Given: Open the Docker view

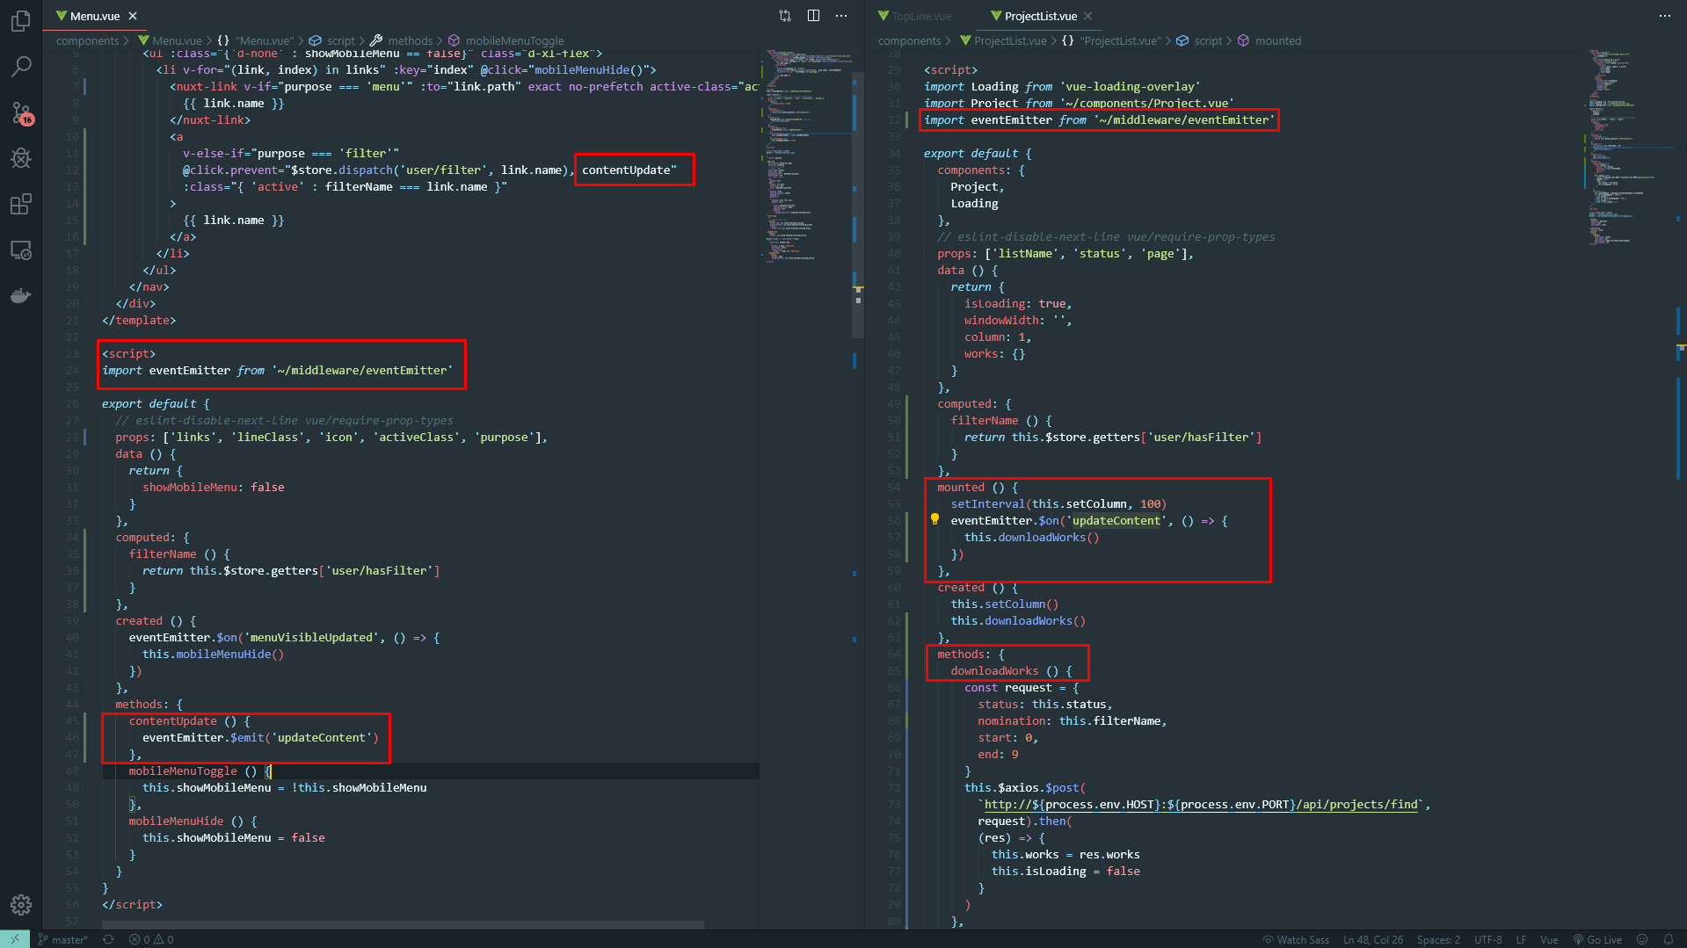Looking at the screenshot, I should [21, 296].
